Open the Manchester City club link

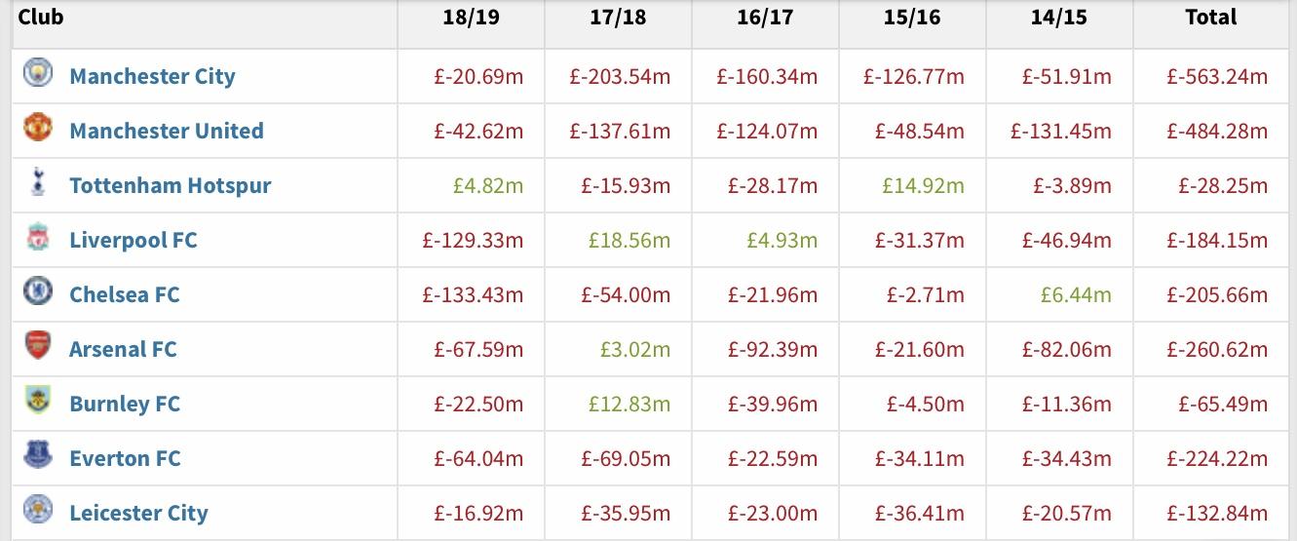[152, 76]
